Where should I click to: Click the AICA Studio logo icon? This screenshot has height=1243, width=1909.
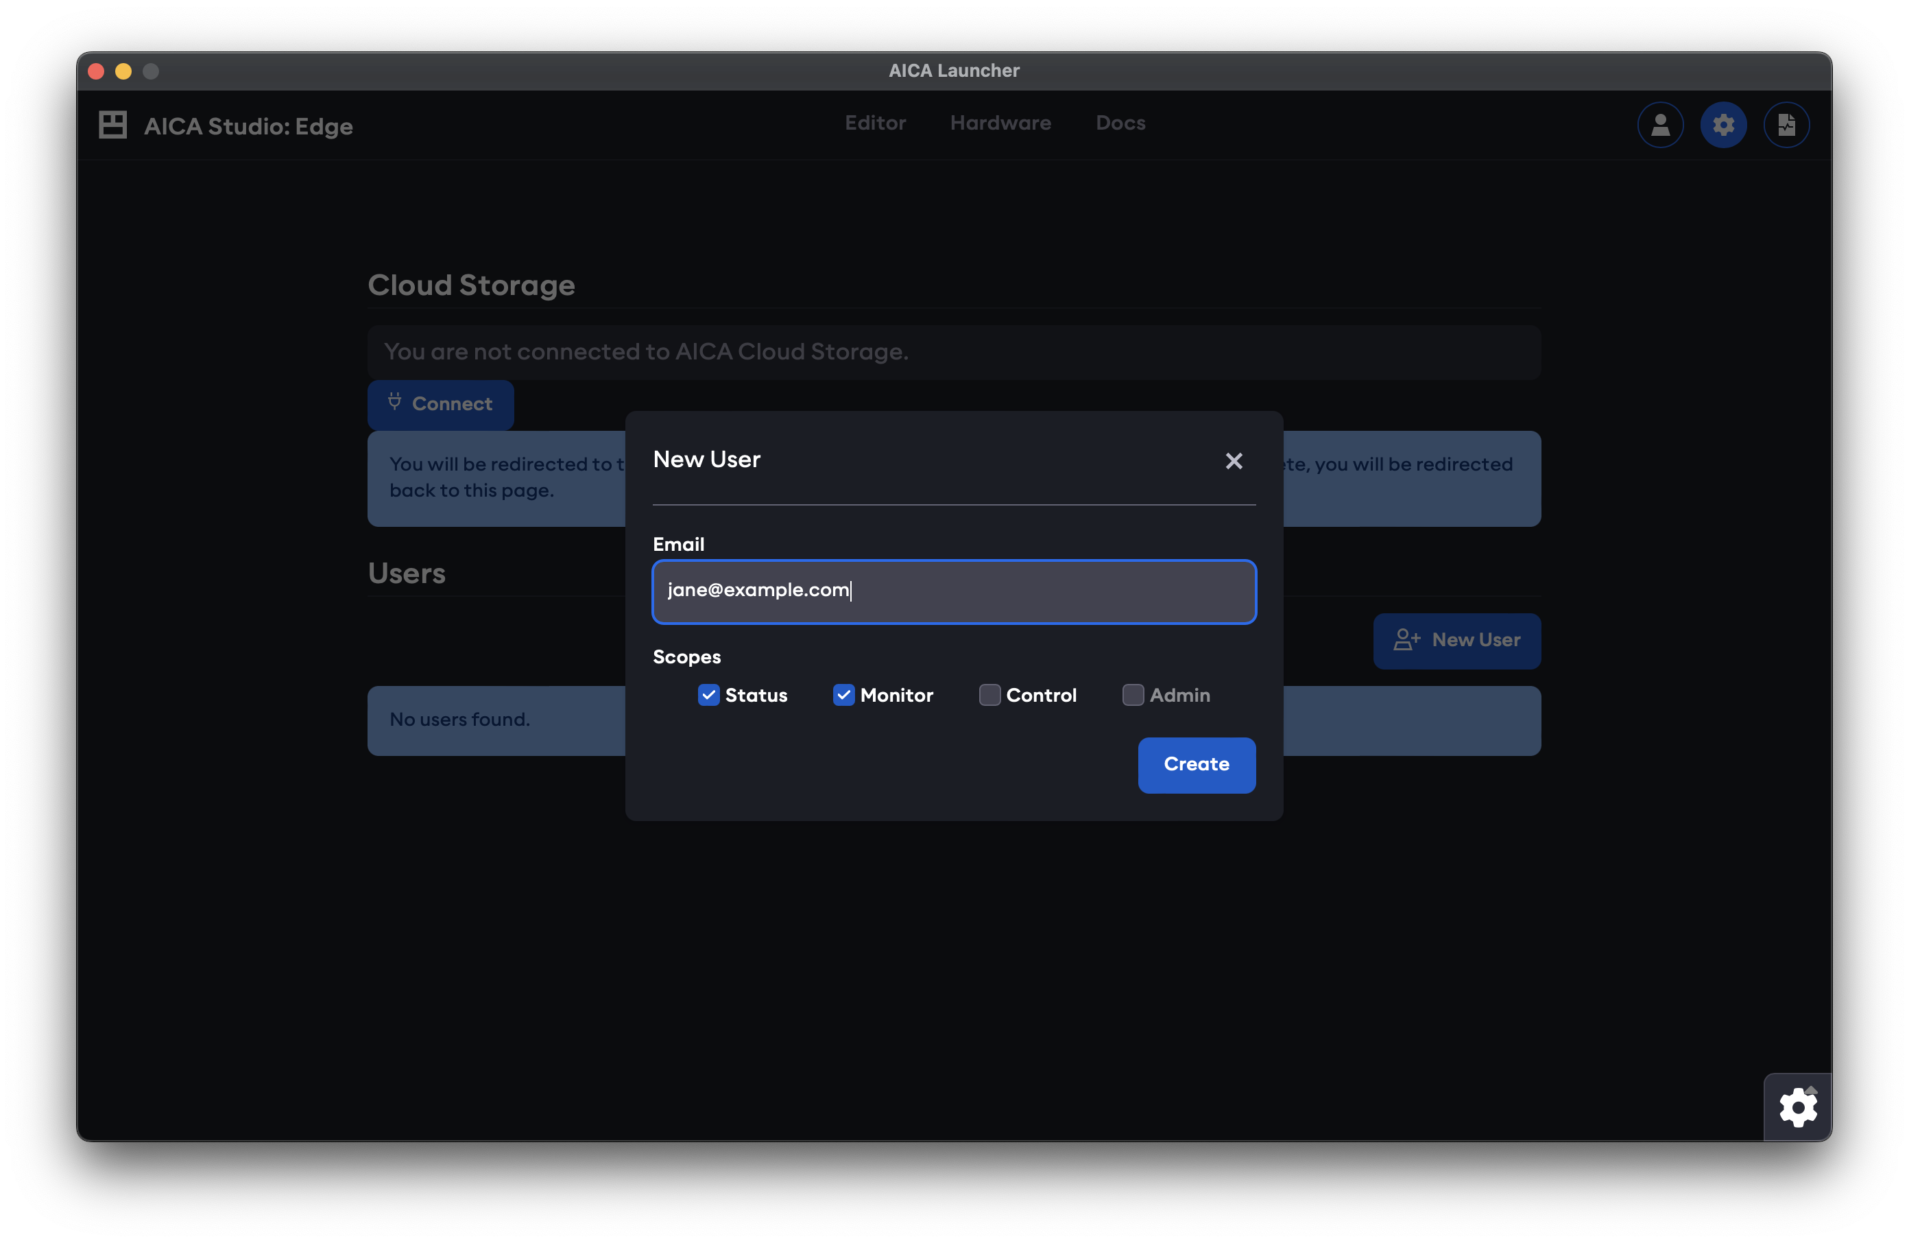113,125
